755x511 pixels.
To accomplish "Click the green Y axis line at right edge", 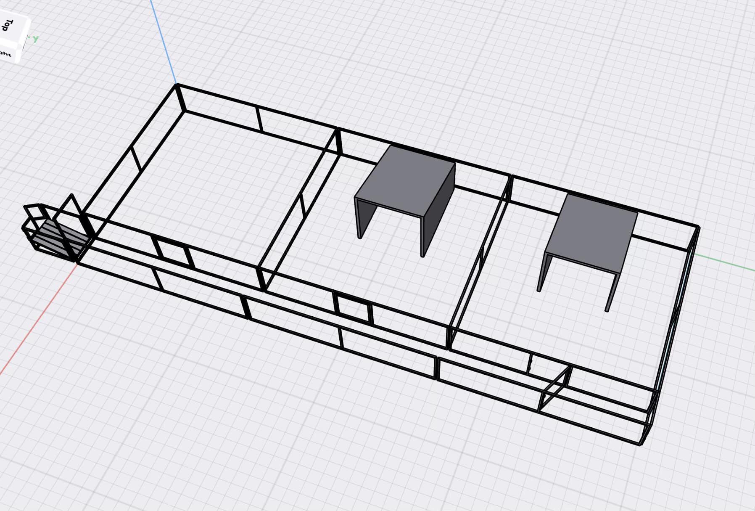I will (727, 262).
